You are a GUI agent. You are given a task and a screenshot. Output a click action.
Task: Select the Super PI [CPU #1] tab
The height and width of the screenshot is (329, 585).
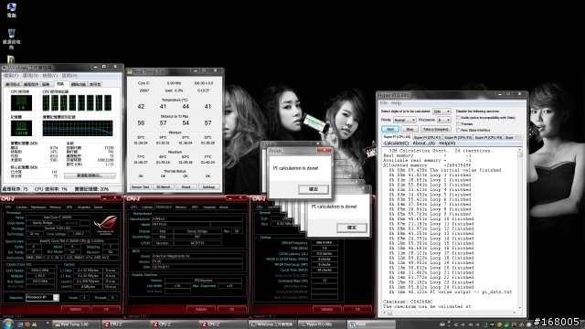click(427, 138)
